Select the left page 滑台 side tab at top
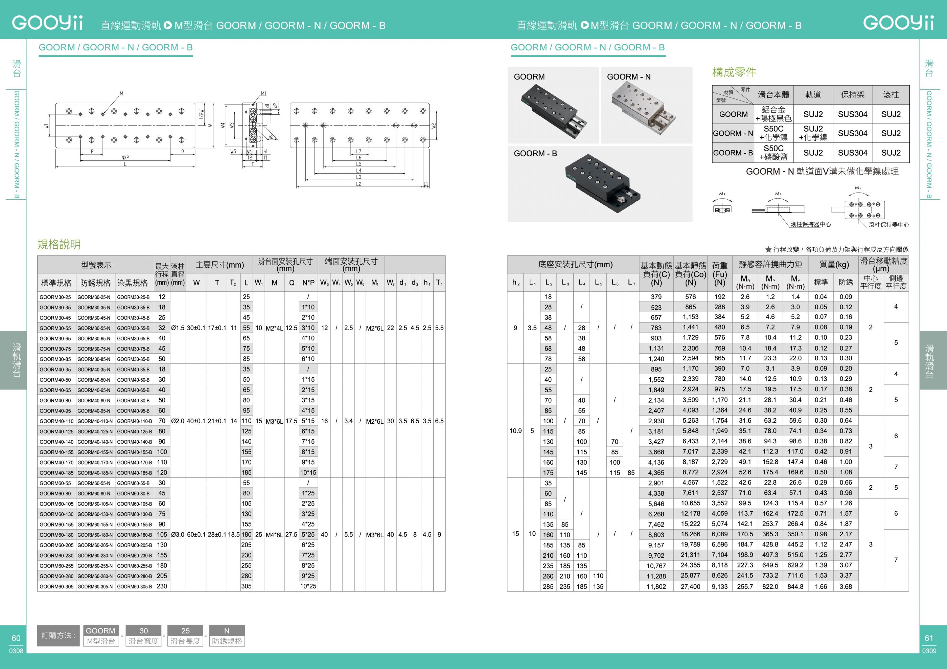 click(x=17, y=68)
